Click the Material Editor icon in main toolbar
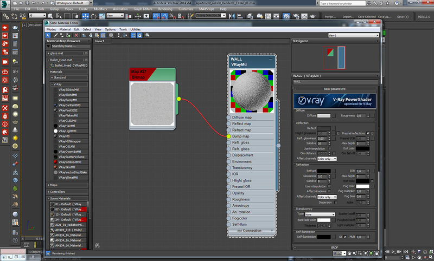Image resolution: width=434 pixels, height=261 pixels. click(x=286, y=16)
